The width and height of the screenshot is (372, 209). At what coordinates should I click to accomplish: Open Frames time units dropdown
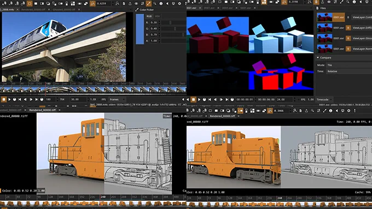tap(117, 99)
